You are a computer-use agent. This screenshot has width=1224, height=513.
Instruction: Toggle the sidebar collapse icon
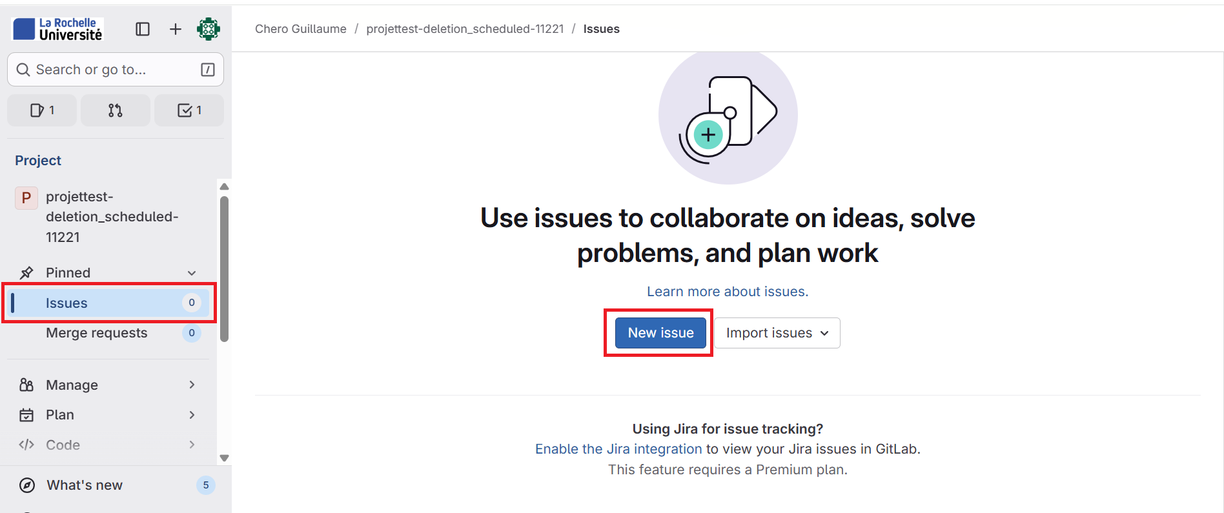[143, 29]
